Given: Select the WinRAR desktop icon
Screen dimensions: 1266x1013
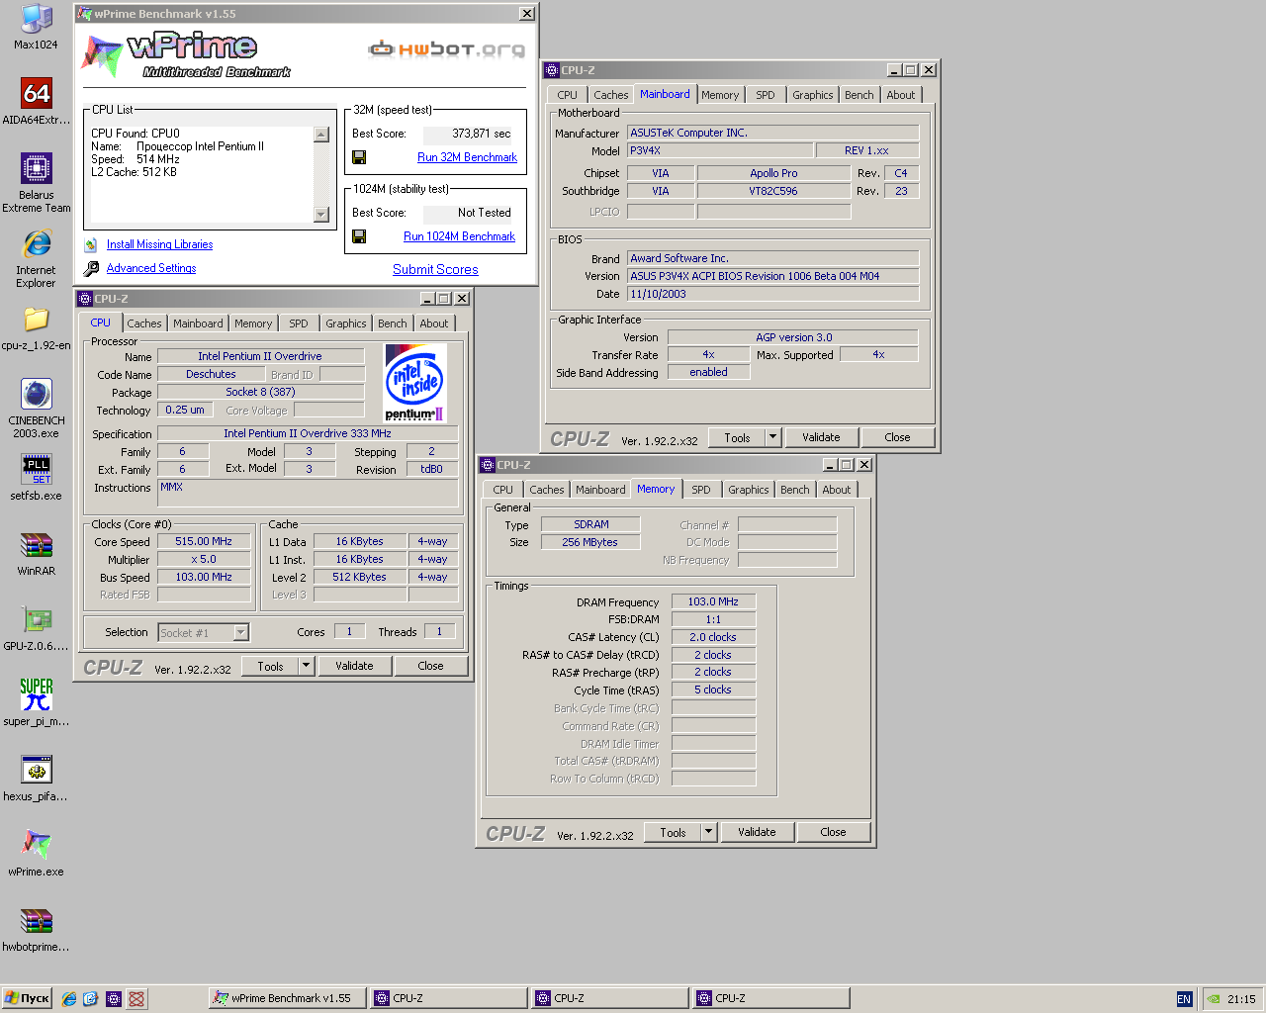Looking at the screenshot, I should tap(36, 553).
